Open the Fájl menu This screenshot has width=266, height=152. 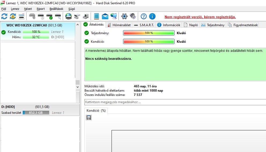click(x=4, y=9)
